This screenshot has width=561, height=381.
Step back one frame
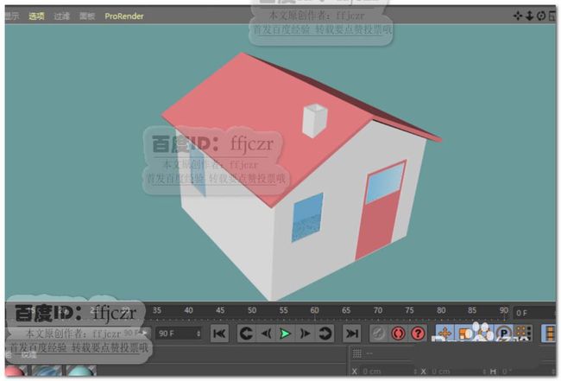coord(266,333)
